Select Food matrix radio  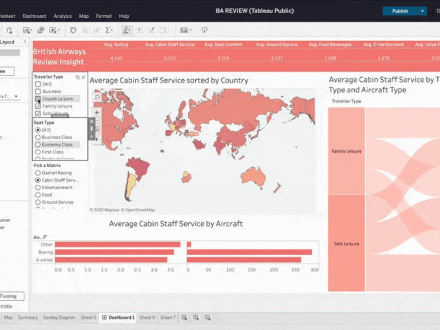coord(38,195)
